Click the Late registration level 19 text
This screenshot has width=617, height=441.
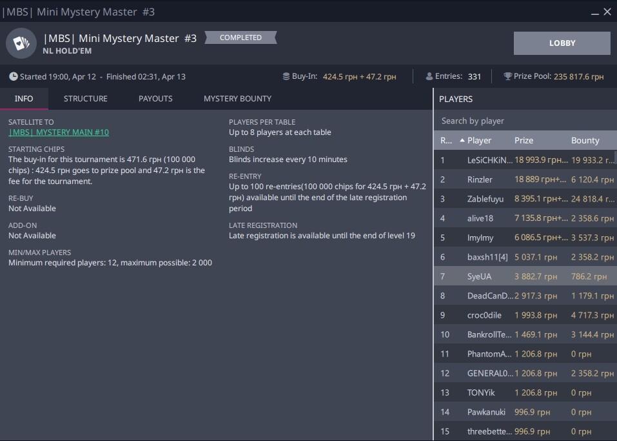[x=322, y=236]
